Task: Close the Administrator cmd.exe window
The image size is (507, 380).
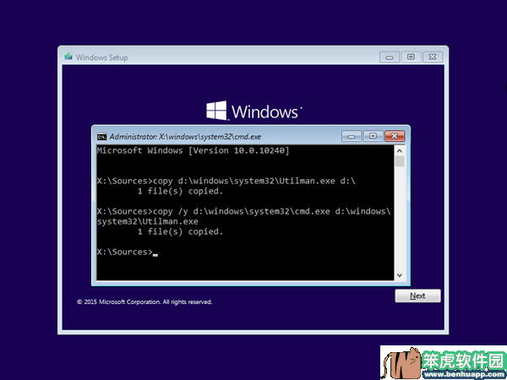Action: [x=395, y=136]
